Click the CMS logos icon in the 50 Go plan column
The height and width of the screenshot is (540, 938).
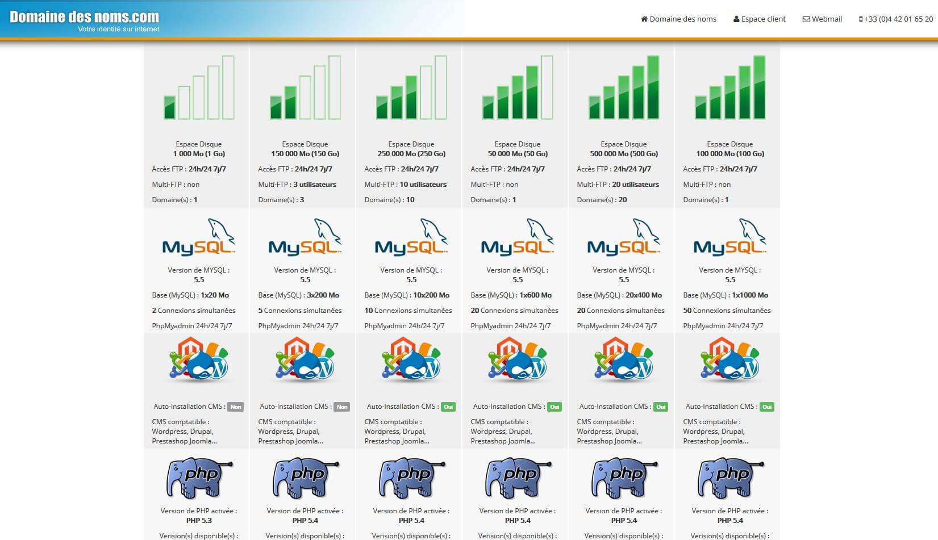518,359
